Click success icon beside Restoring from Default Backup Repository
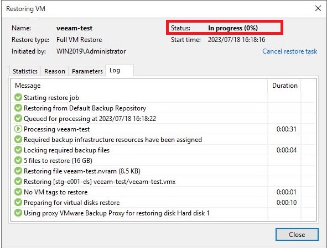The image size is (327, 248). point(18,108)
